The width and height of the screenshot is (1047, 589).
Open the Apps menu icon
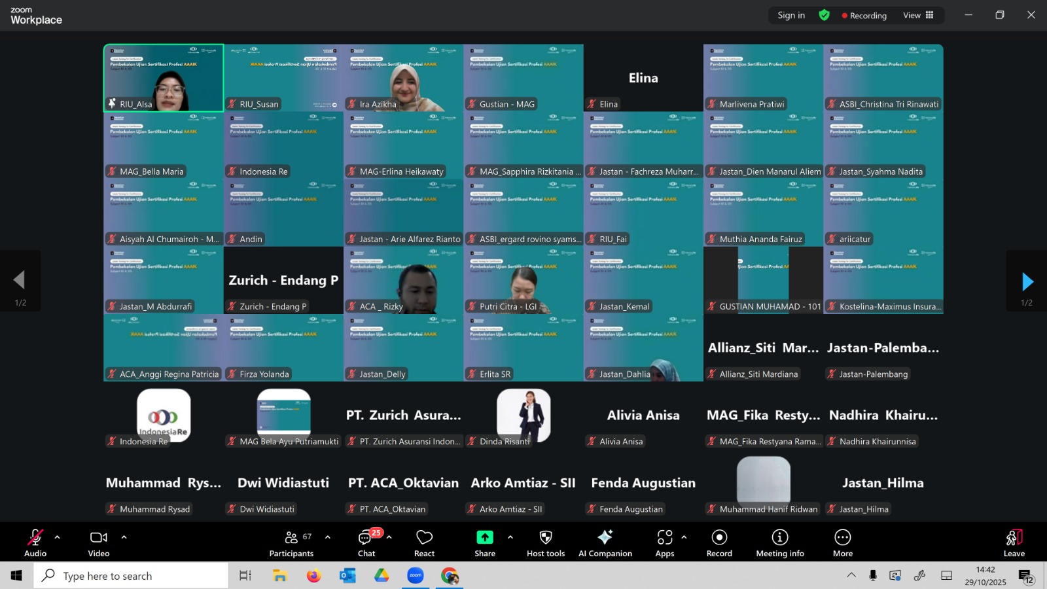(665, 543)
